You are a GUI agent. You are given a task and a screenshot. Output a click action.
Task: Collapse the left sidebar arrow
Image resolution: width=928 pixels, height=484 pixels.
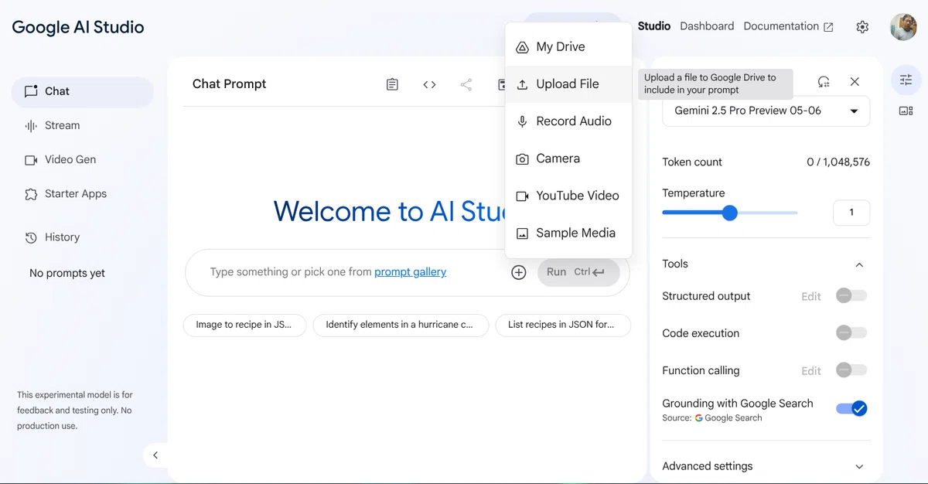pyautogui.click(x=155, y=455)
